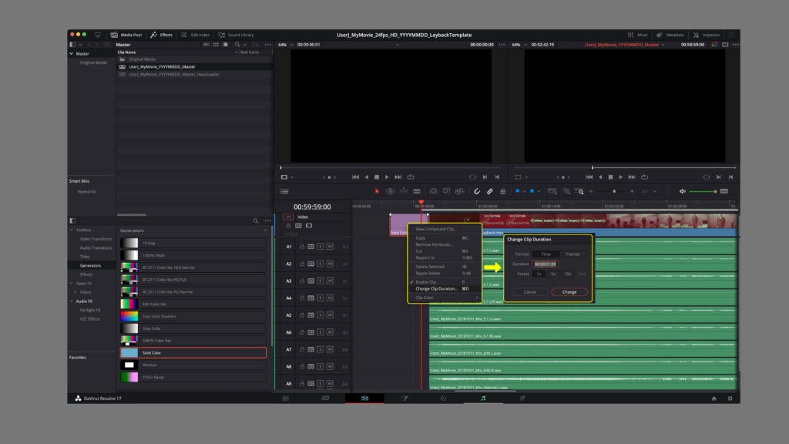Viewport: 789px width, 444px height.
Task: Select Frames format in duration dialog
Action: coord(572,254)
